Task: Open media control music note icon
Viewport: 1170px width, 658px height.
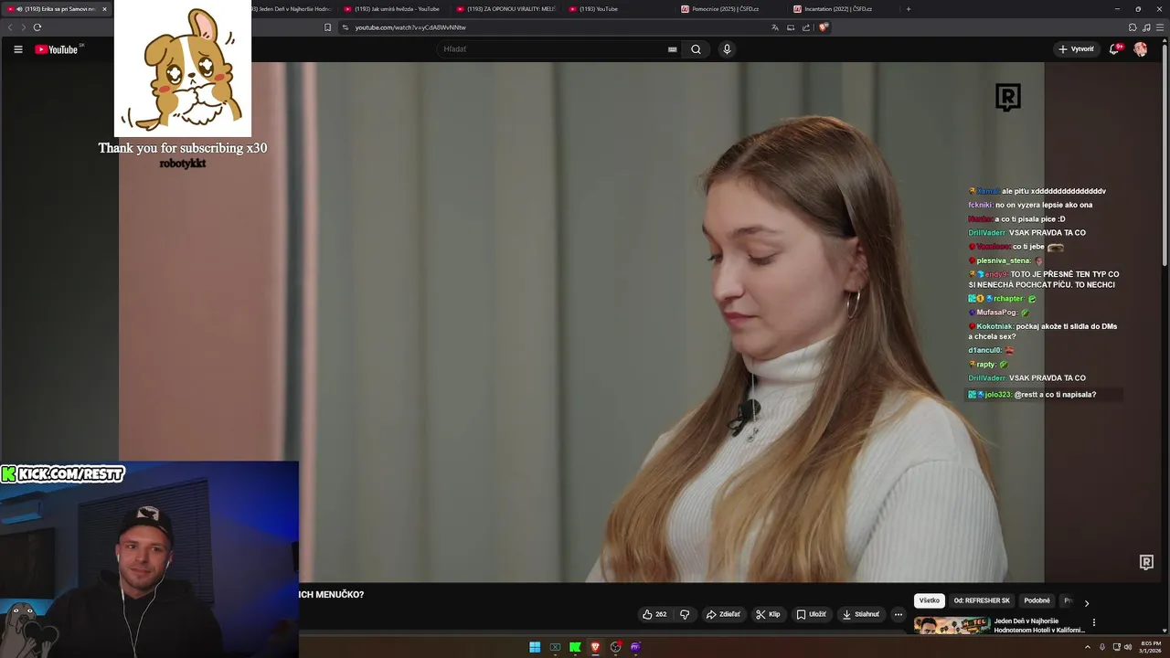Action: click(x=1146, y=27)
